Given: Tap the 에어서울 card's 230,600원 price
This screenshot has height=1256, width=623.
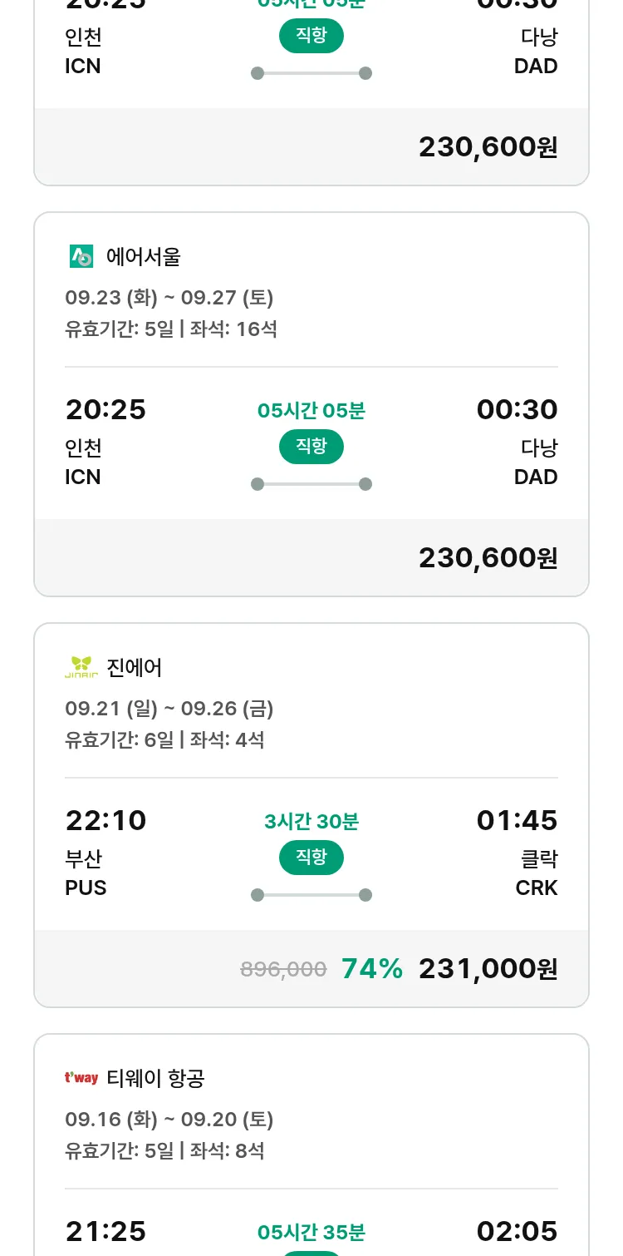Looking at the screenshot, I should pyautogui.click(x=488, y=558).
